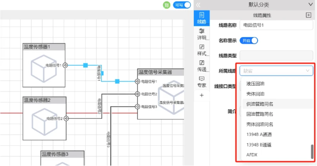The height and width of the screenshot is (166, 317).
Task: Click the dropdown list scrollbar thumb
Action: 312,151
